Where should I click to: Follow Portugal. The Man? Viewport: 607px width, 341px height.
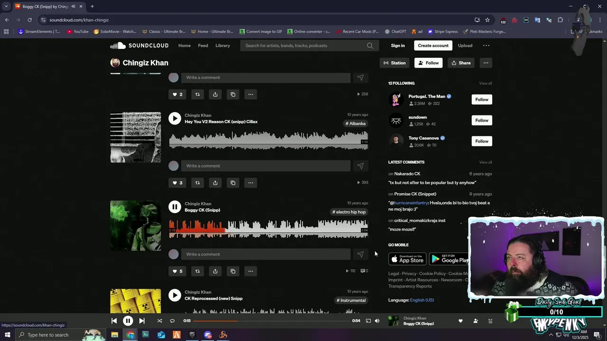click(482, 99)
